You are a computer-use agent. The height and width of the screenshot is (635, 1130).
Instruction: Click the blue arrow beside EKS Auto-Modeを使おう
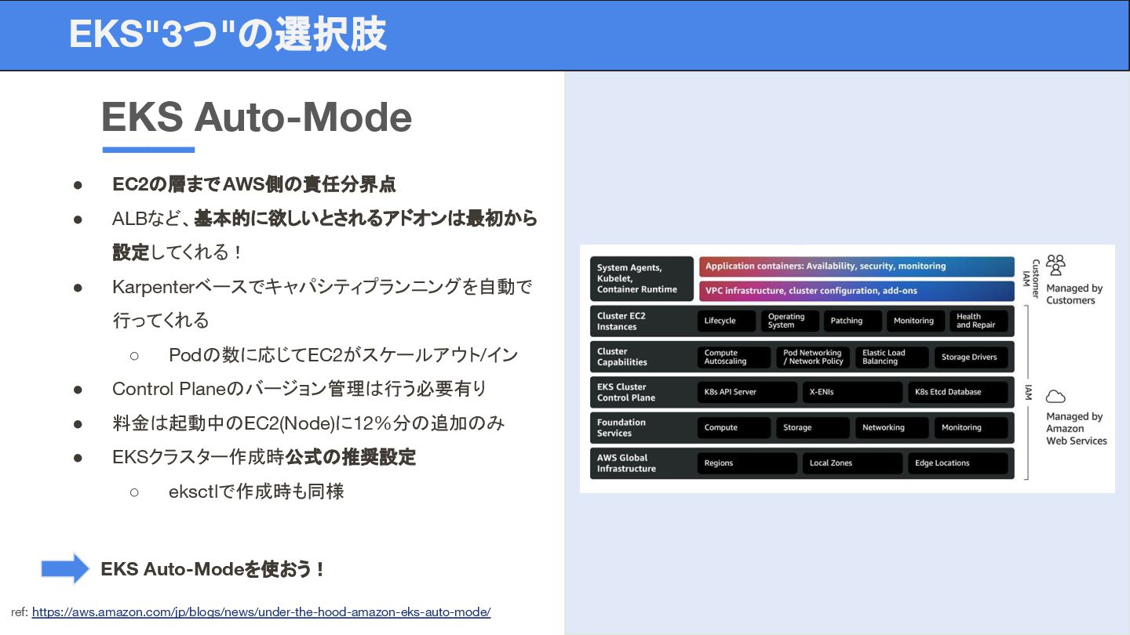coord(65,568)
